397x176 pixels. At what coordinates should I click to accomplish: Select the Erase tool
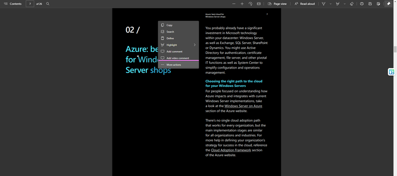point(351,4)
